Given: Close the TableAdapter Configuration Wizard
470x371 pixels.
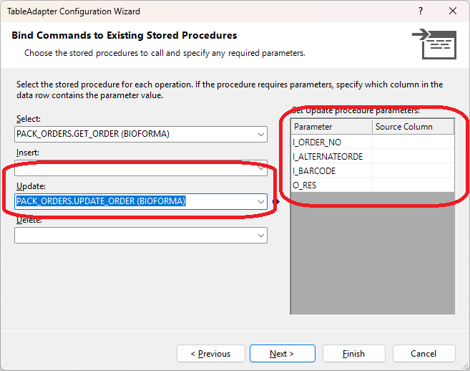Looking at the screenshot, I should point(453,11).
